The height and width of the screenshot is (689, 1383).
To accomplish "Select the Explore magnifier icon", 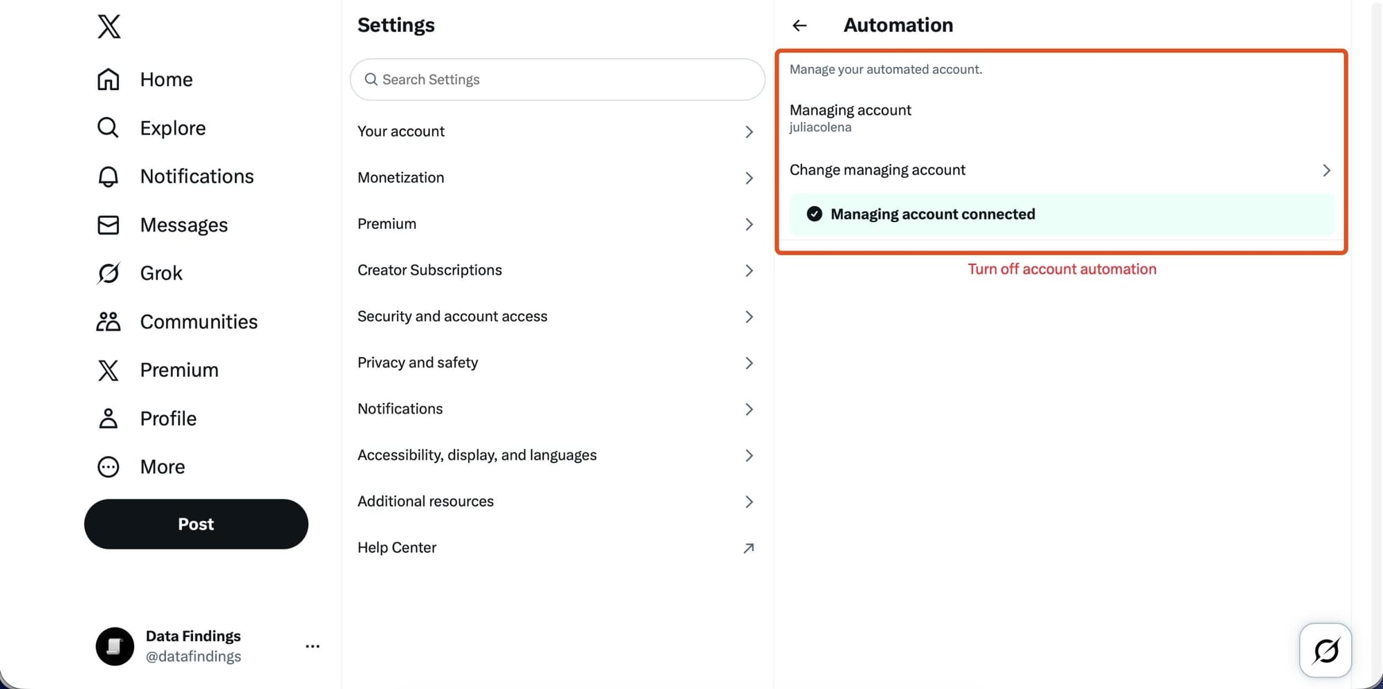I will pos(109,128).
